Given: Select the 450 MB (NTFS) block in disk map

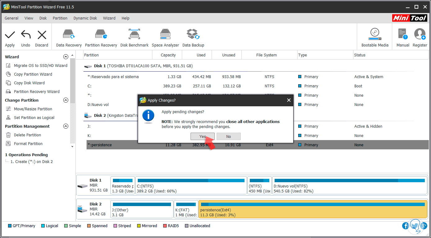Looking at the screenshot, I should [x=259, y=185].
